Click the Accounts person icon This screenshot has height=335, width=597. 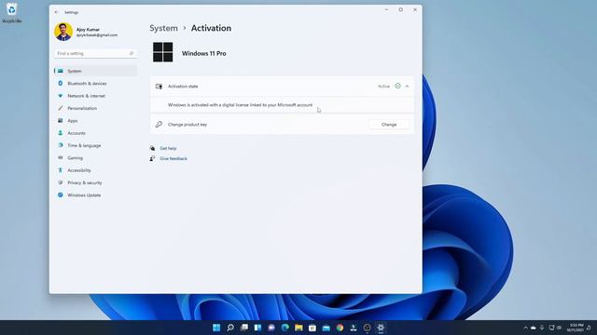tap(60, 133)
